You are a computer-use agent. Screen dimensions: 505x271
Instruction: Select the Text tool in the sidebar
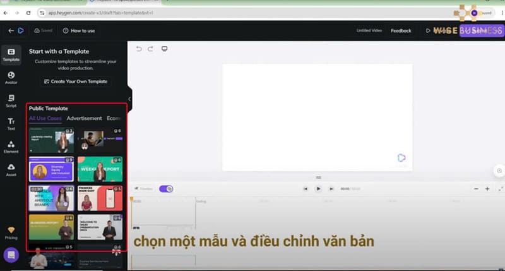point(11,124)
